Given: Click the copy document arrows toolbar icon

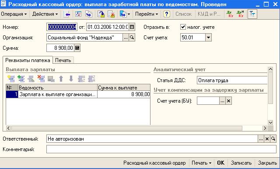Looking at the screenshot, I should tap(89, 14).
